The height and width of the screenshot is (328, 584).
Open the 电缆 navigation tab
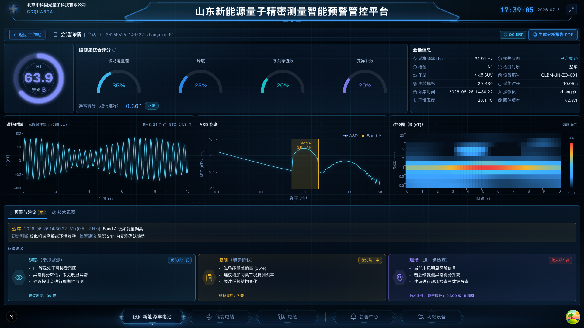pyautogui.click(x=287, y=317)
